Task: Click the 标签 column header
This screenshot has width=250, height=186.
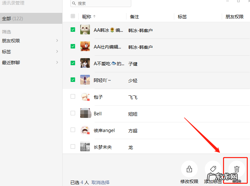Action: coord(182,17)
